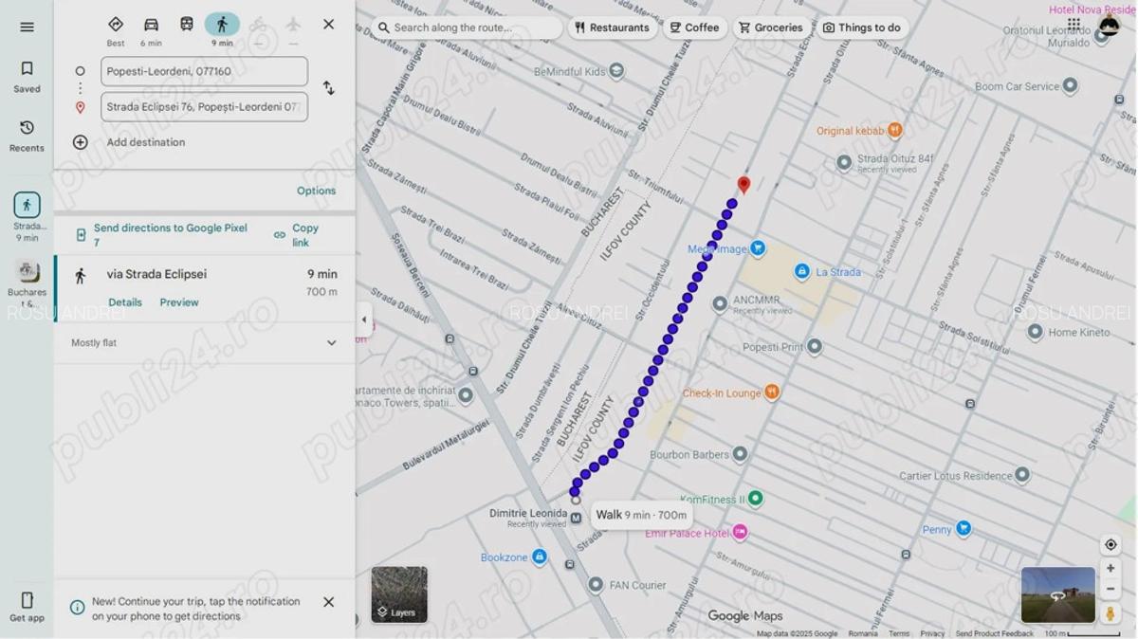The height and width of the screenshot is (639, 1138).
Task: Zoom in on the map
Action: 1110,568
